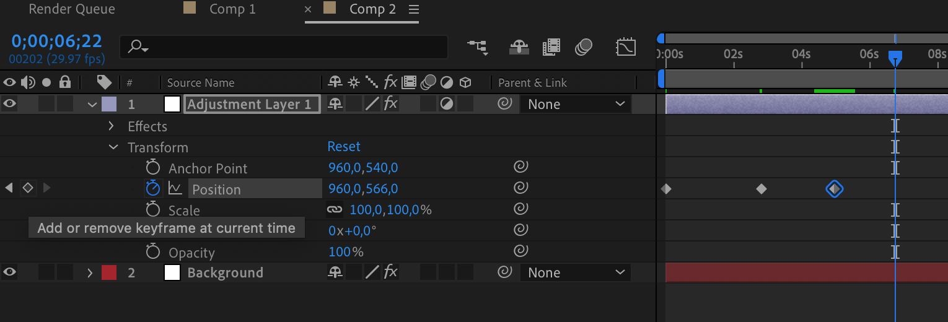Click the Background layer red label swatch
948x322 pixels.
pyautogui.click(x=109, y=272)
